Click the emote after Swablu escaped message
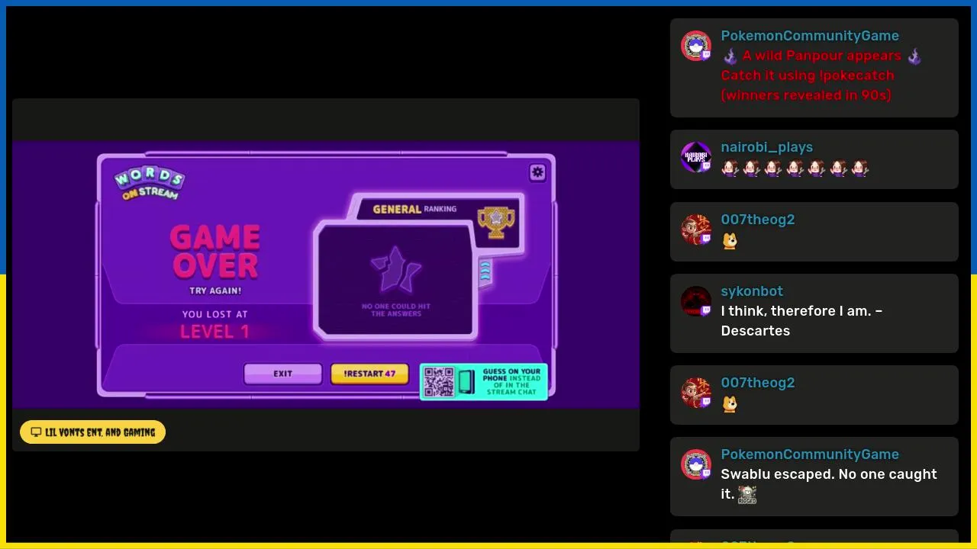 pos(747,495)
